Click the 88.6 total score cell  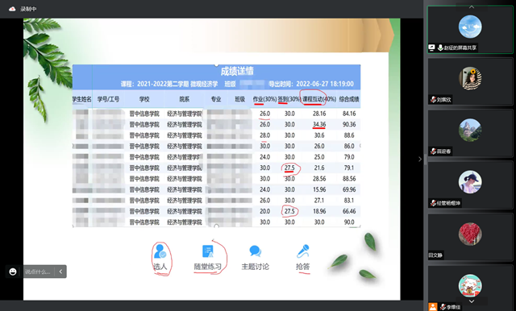[349, 135]
